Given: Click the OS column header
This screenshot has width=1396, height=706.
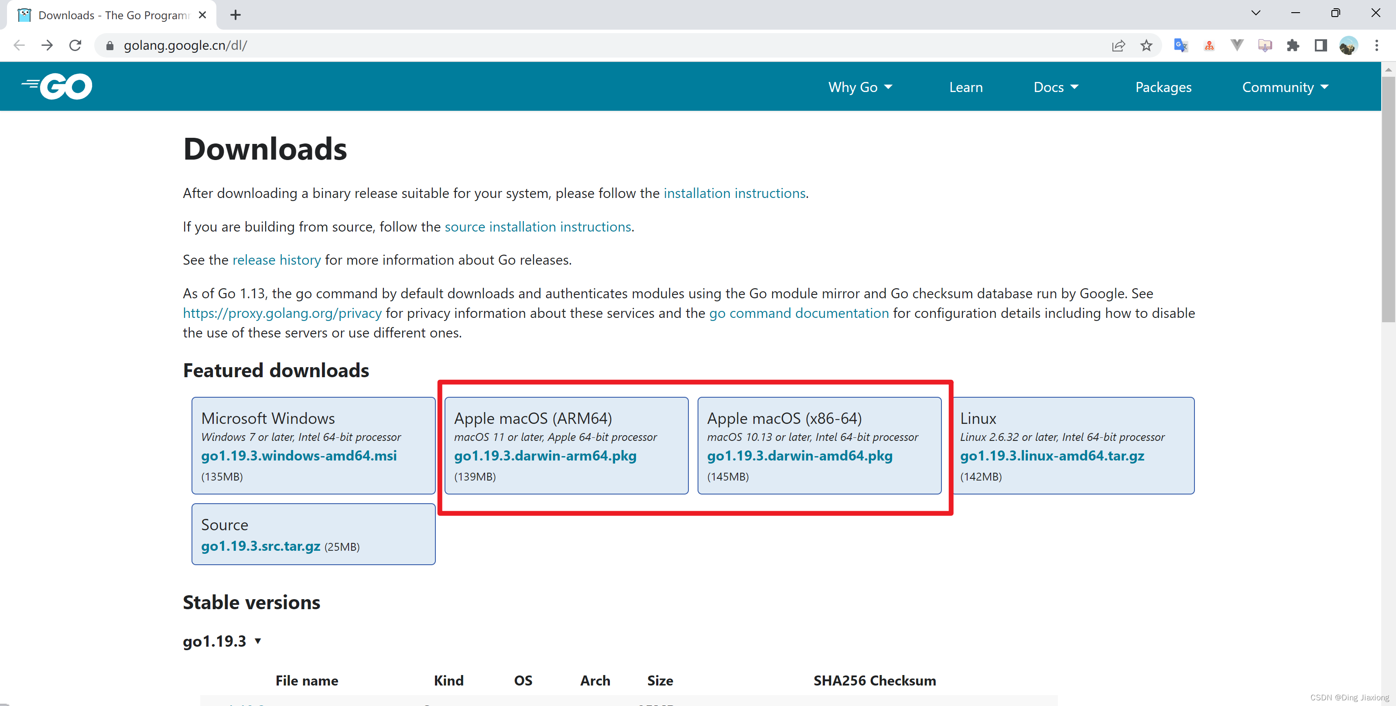Looking at the screenshot, I should 523,681.
